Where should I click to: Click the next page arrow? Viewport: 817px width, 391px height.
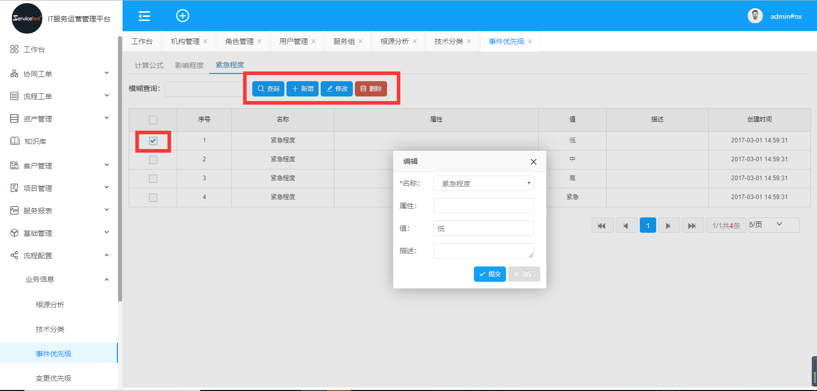(668, 226)
